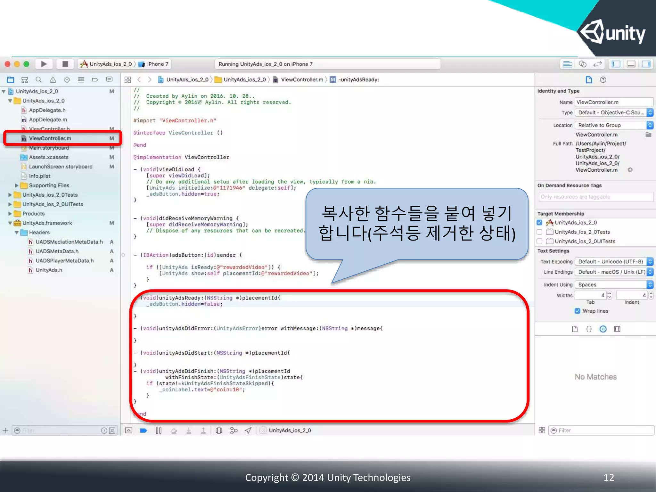Select the UnityAds_ios_2_0 scheme selector
Image resolution: width=656 pixels, height=492 pixels.
pyautogui.click(x=106, y=64)
